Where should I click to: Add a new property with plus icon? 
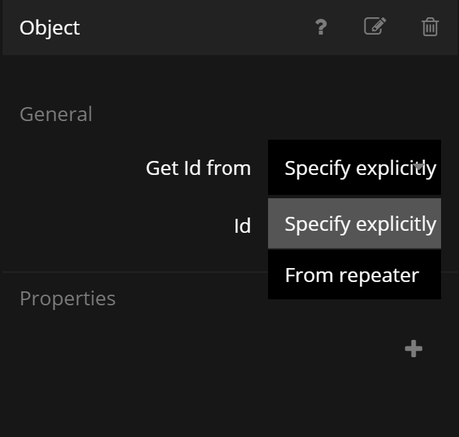414,349
